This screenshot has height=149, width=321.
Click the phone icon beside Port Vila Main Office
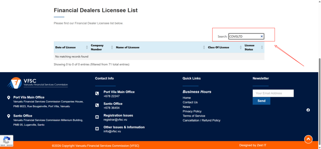[97, 93]
